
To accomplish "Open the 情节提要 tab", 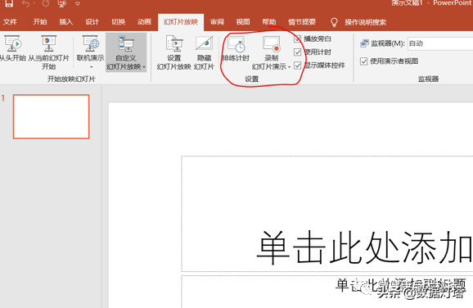I will 302,22.
